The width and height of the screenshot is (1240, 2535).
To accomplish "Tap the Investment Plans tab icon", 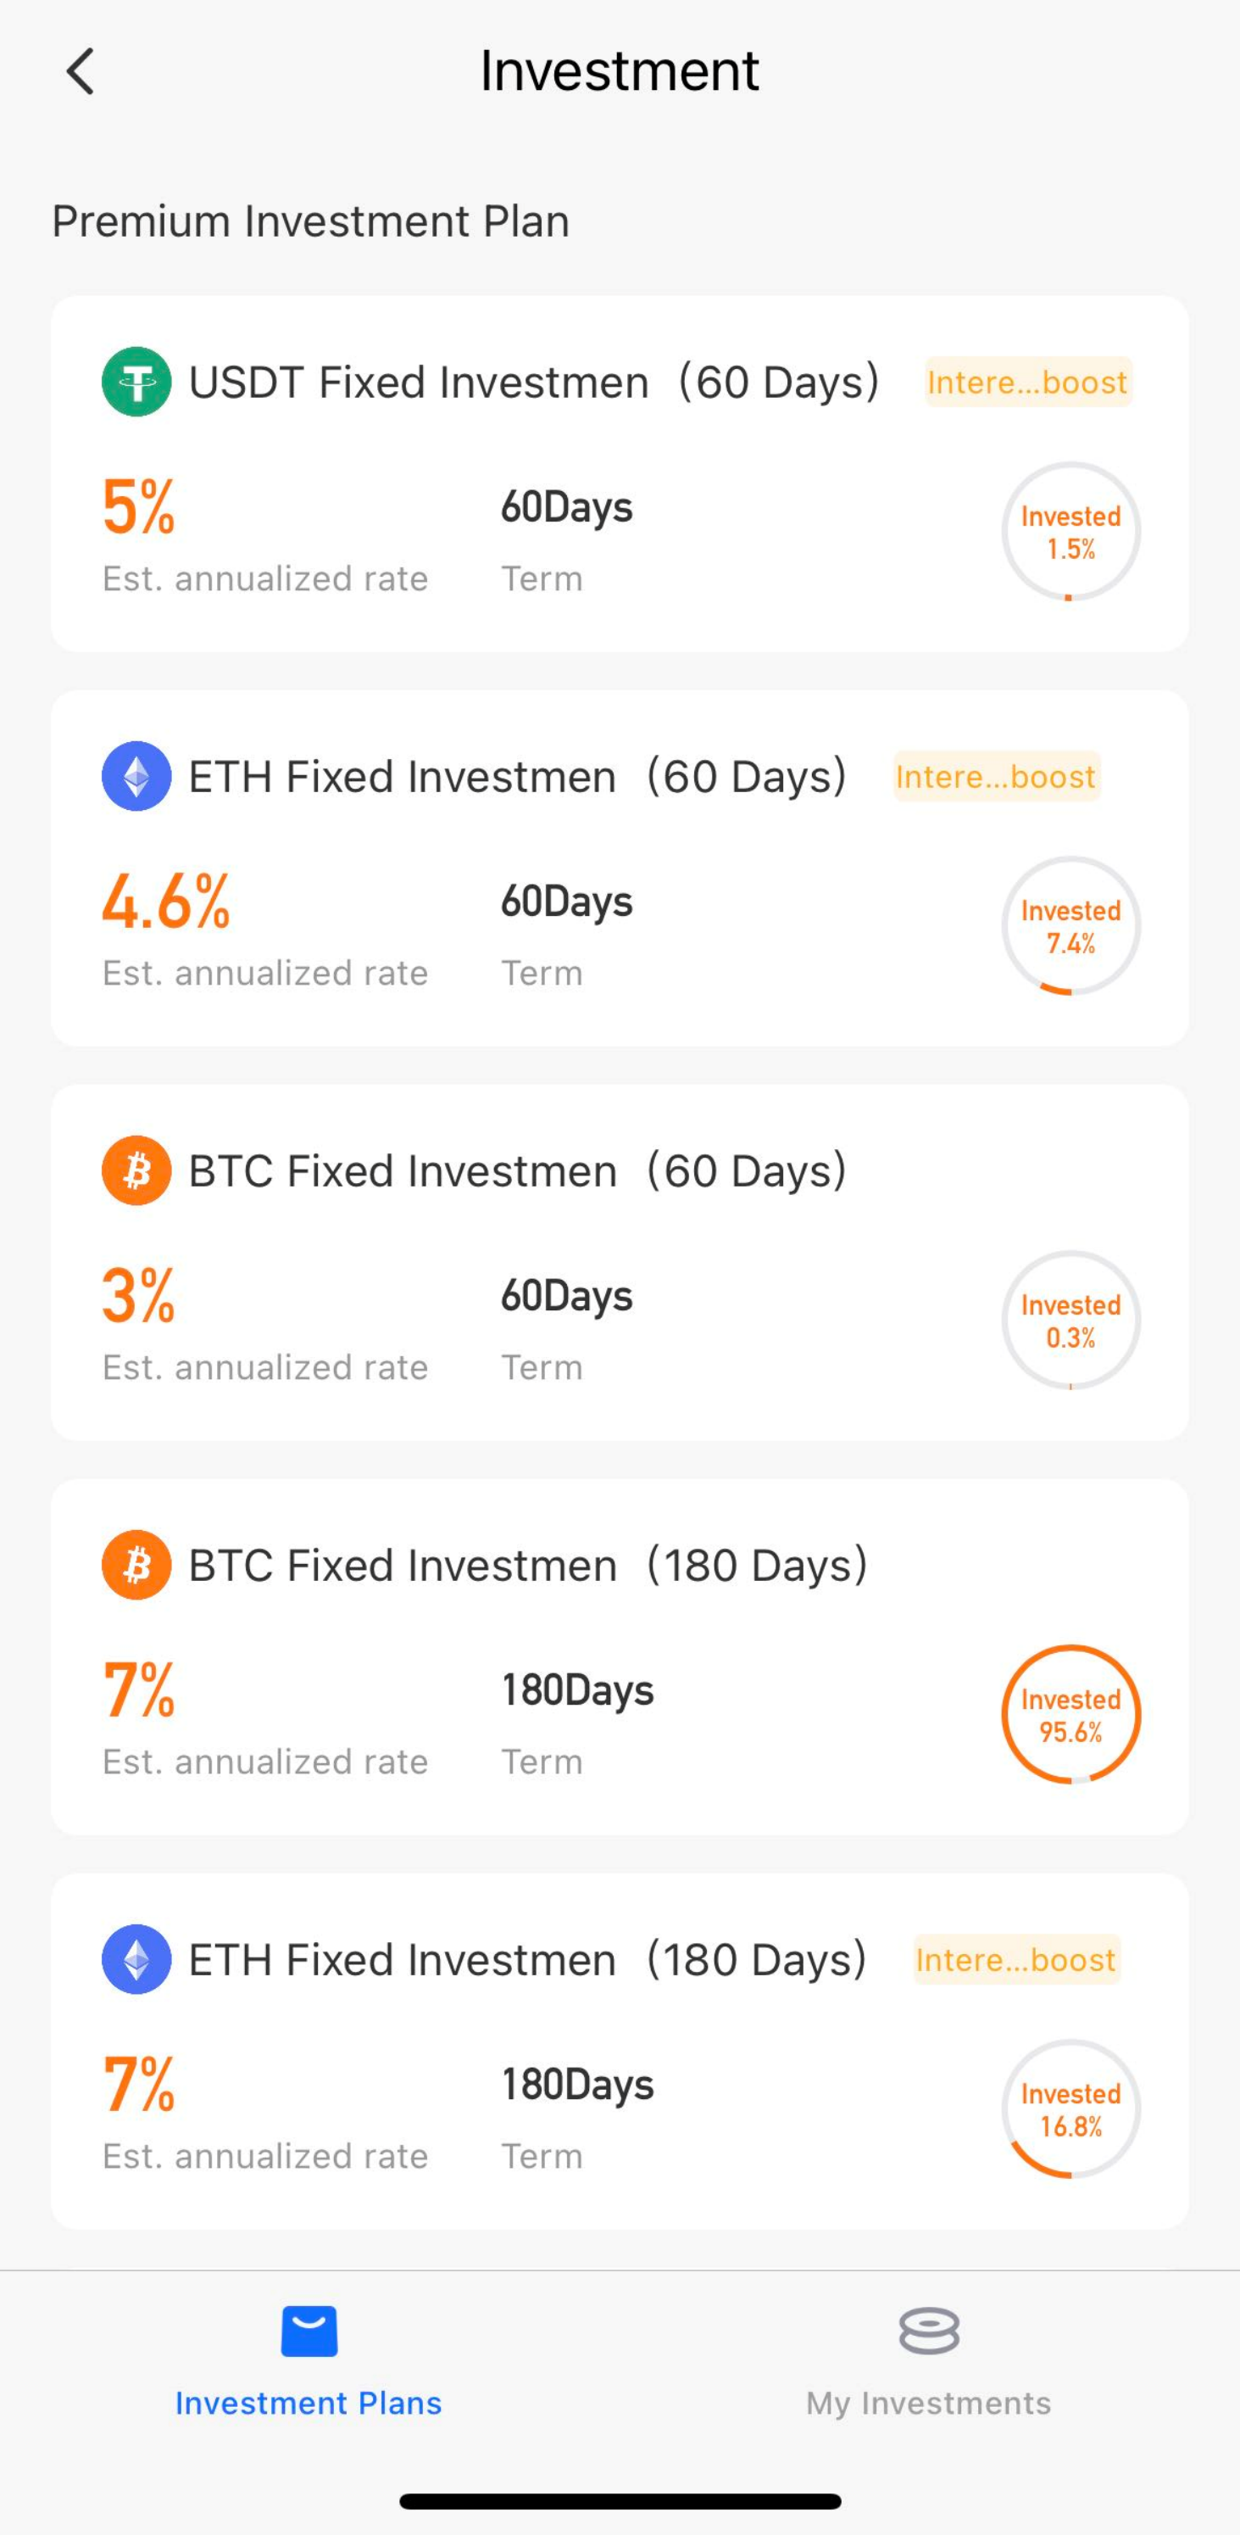I will coord(309,2331).
